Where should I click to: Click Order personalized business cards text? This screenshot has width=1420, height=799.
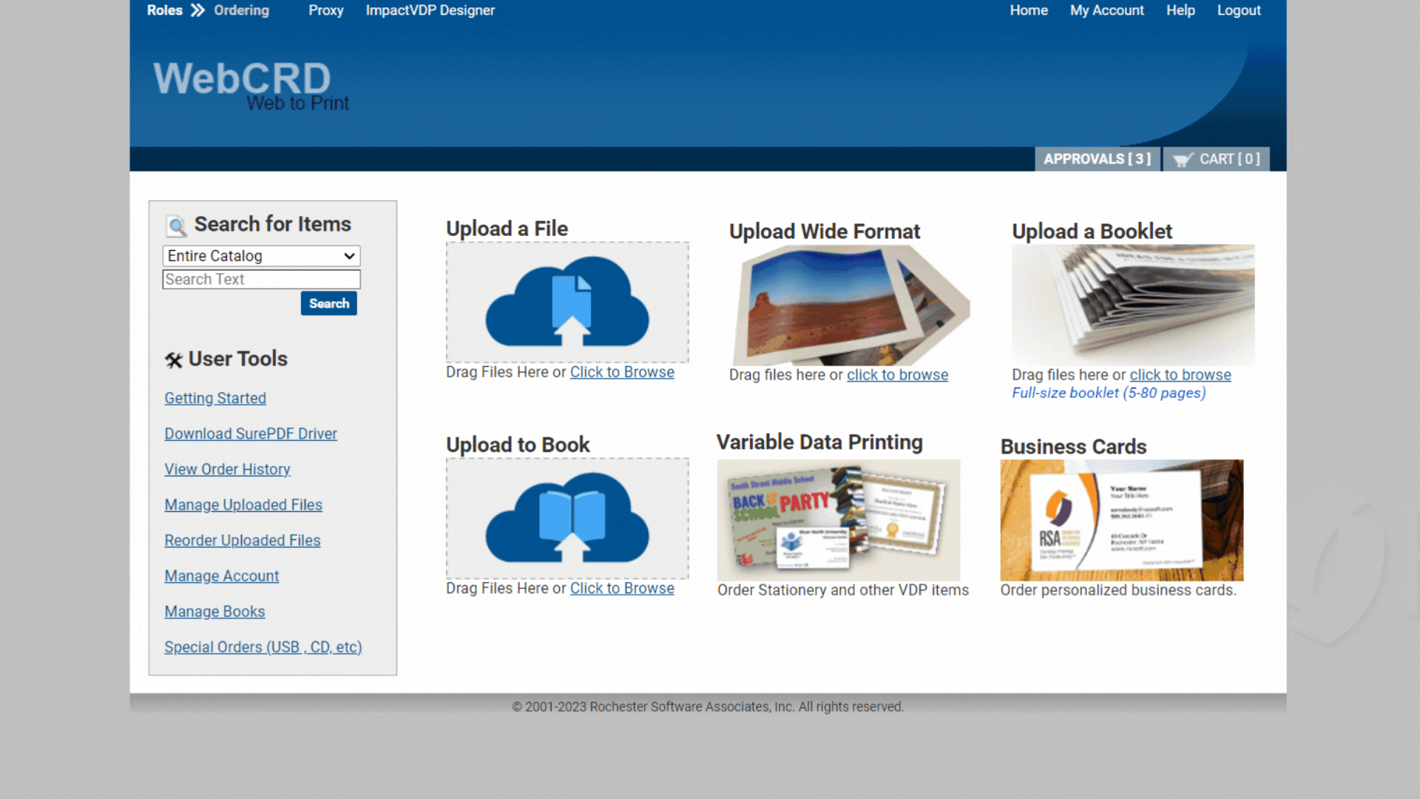point(1118,590)
